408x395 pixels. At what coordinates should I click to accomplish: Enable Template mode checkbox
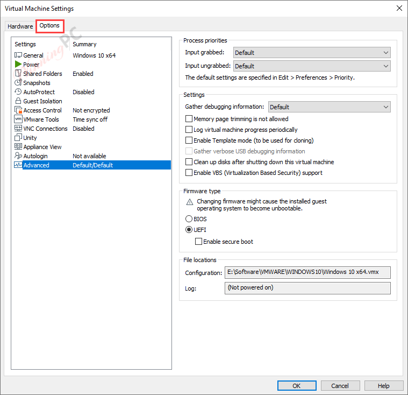pos(189,140)
